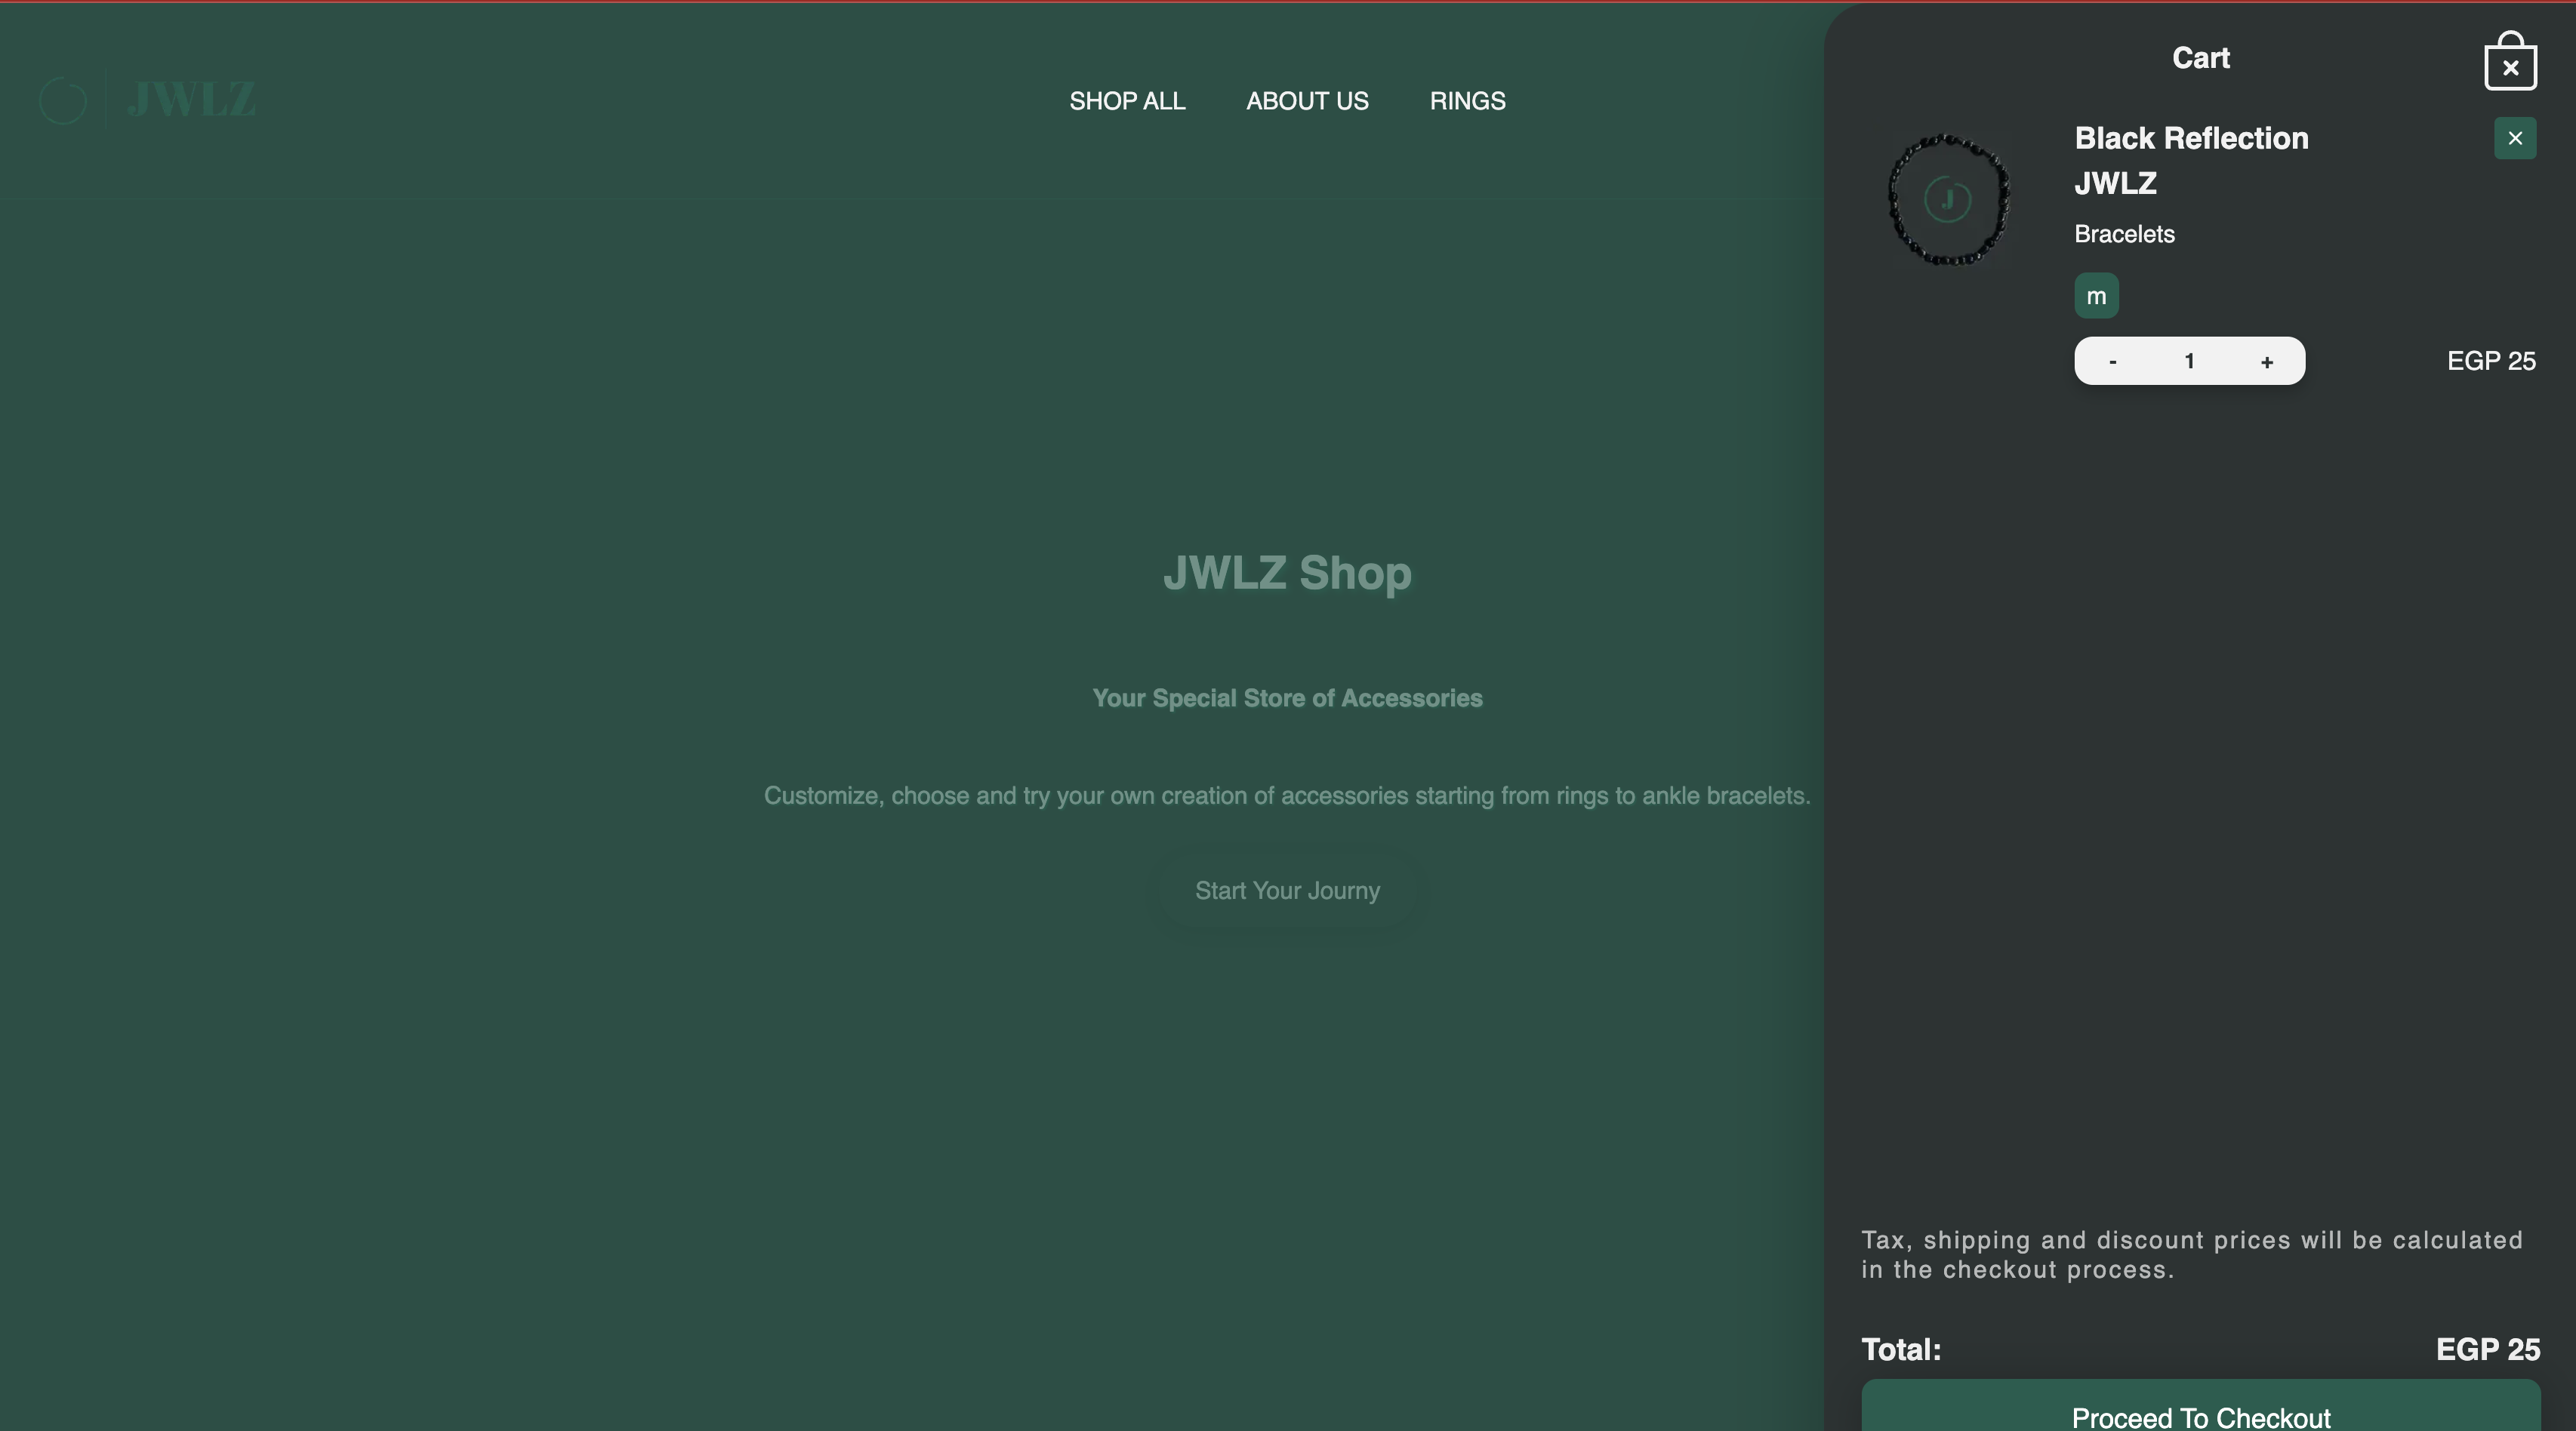Go to the ABOUT US page
Viewport: 2576px width, 1431px height.
tap(1307, 101)
